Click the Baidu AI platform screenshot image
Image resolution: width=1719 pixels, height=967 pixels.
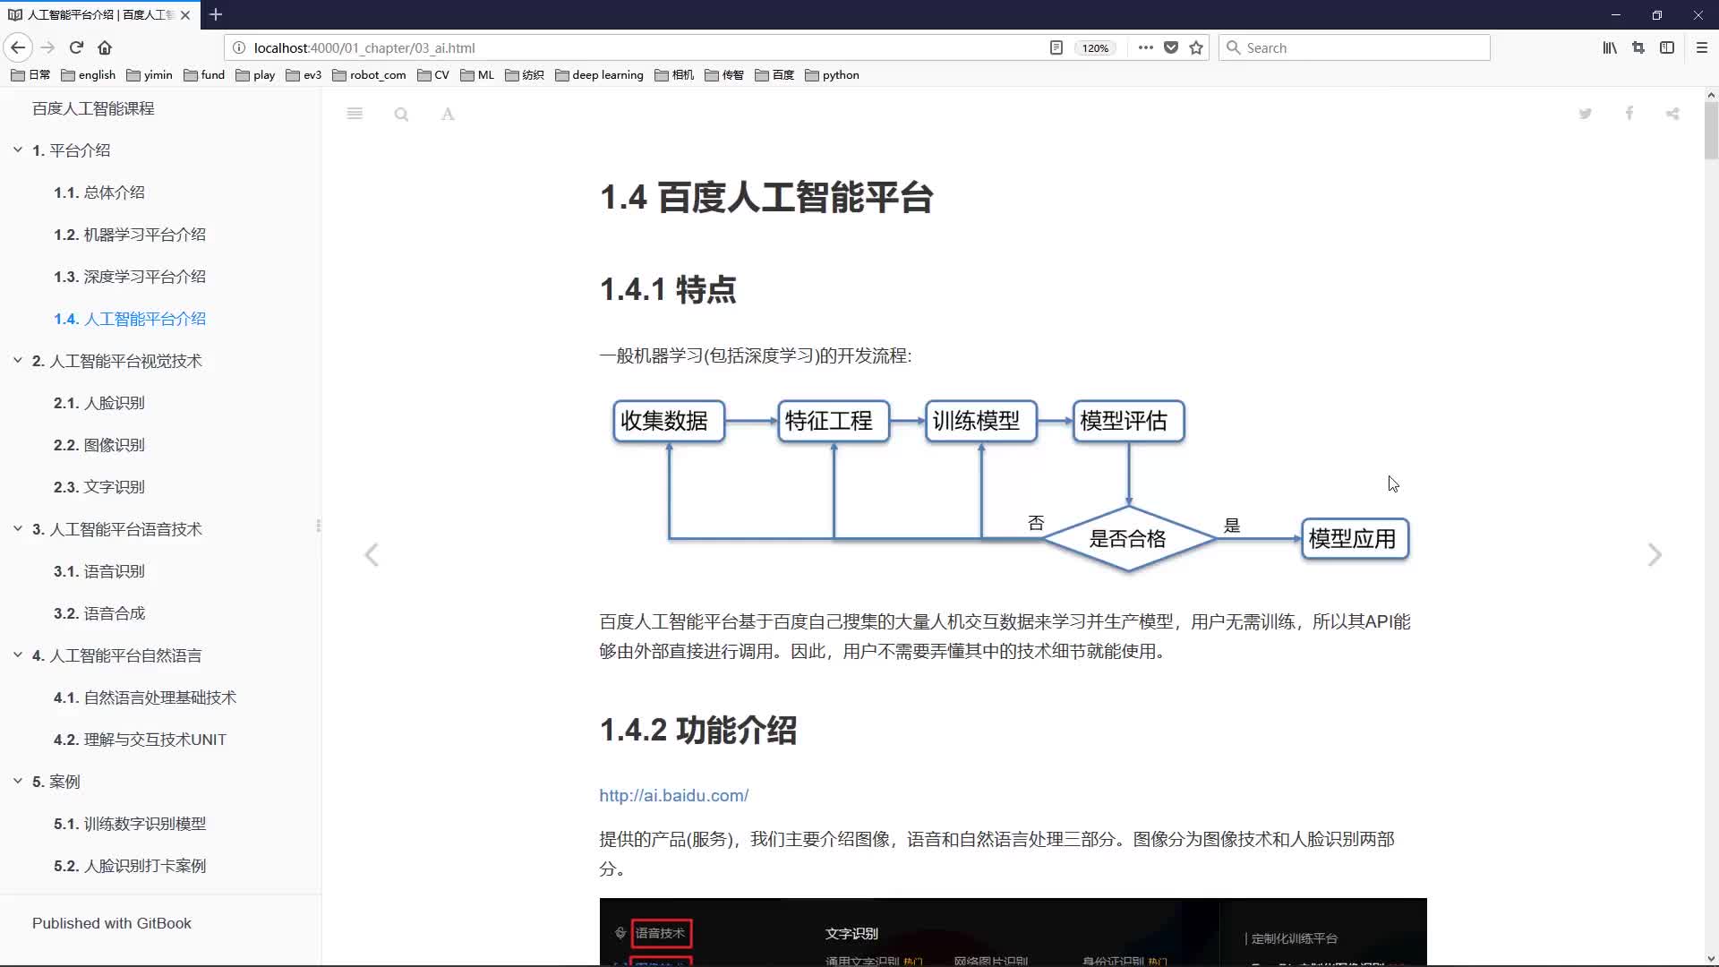1013,931
